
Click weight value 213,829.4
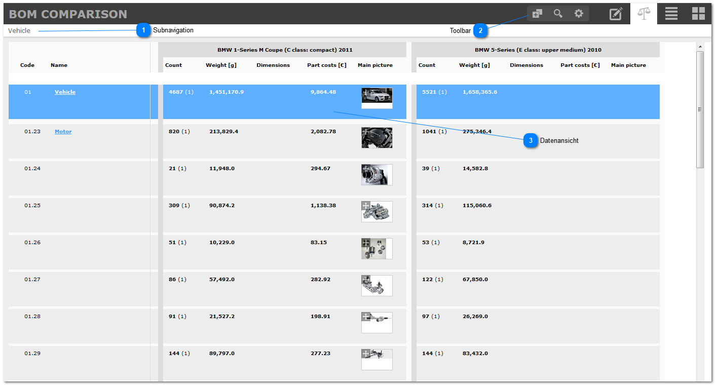pos(223,131)
